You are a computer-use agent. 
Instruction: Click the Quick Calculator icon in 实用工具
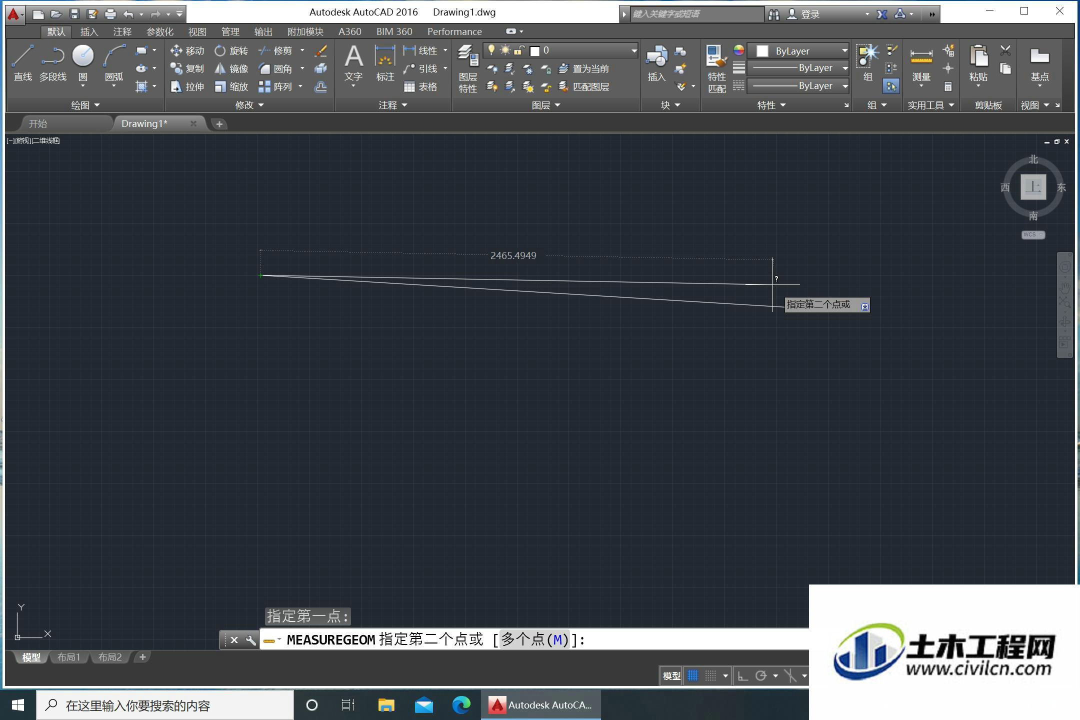[948, 86]
